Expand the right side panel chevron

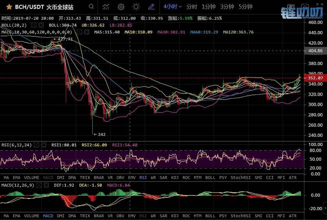pos(325,208)
